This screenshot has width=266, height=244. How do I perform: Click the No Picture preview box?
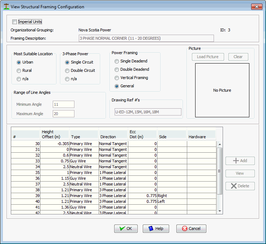click(222, 90)
